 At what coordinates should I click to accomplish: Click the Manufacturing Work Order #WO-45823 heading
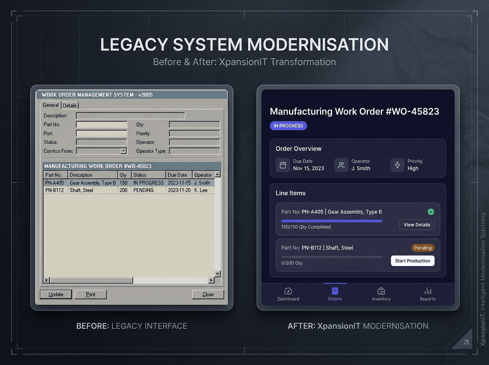pos(355,112)
